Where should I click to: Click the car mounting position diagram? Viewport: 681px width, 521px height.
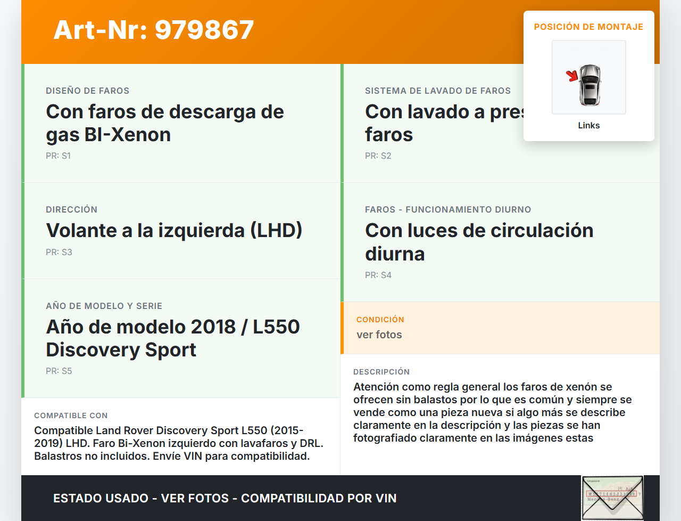(x=589, y=77)
